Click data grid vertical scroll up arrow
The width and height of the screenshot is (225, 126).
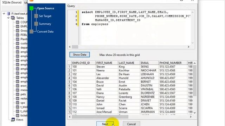(x=194, y=63)
